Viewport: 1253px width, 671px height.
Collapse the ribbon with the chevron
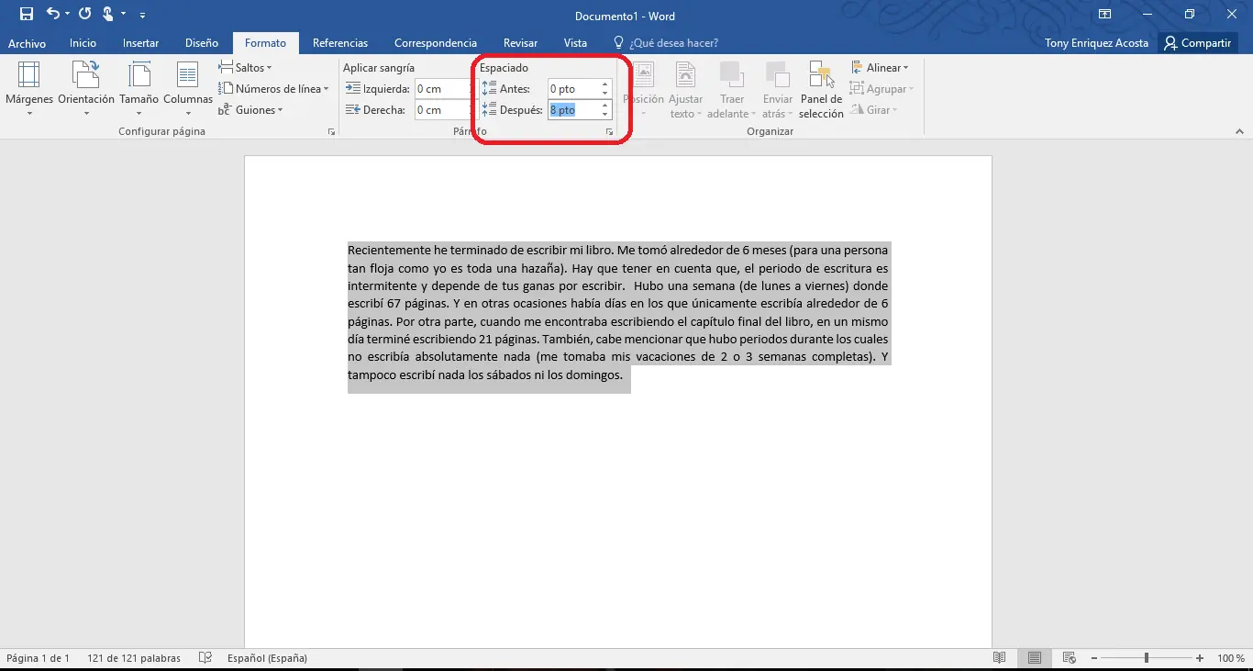pyautogui.click(x=1239, y=132)
